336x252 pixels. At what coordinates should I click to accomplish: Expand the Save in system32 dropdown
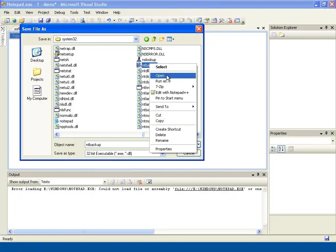tap(136, 39)
